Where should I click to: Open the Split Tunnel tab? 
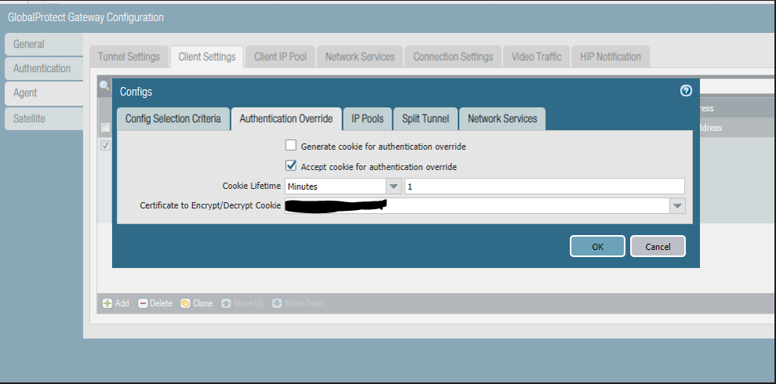pos(425,118)
